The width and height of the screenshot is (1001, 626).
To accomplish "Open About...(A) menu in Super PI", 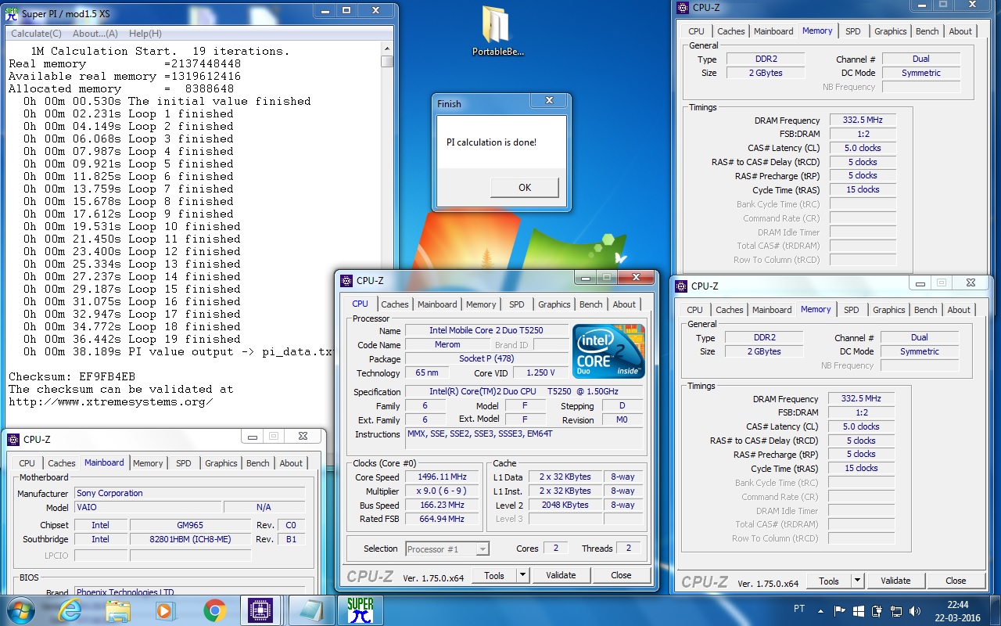I will [95, 34].
